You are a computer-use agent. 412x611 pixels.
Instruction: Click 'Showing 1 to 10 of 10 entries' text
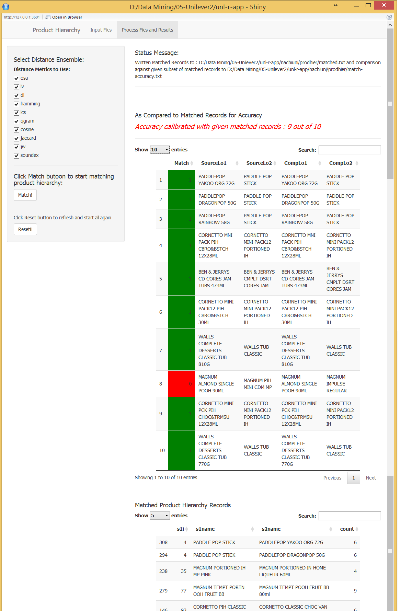pyautogui.click(x=166, y=478)
